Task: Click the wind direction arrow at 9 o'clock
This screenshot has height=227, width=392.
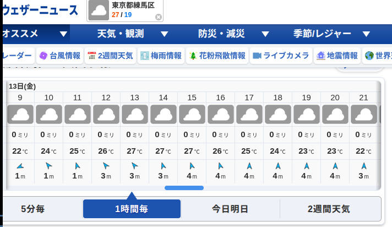Action: click(x=20, y=165)
